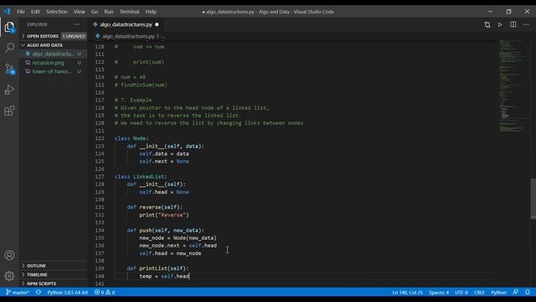Open the Search view in activity bar
Viewport: 536px width, 302px height.
click(x=9, y=47)
